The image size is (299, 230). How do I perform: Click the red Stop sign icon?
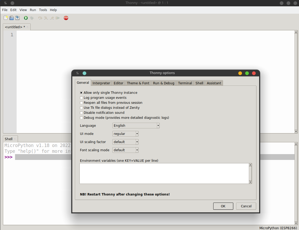66,18
